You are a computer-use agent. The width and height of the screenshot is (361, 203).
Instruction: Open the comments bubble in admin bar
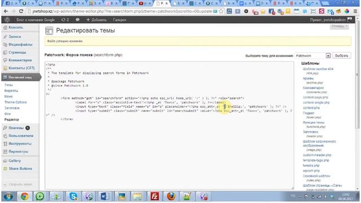coord(78,20)
